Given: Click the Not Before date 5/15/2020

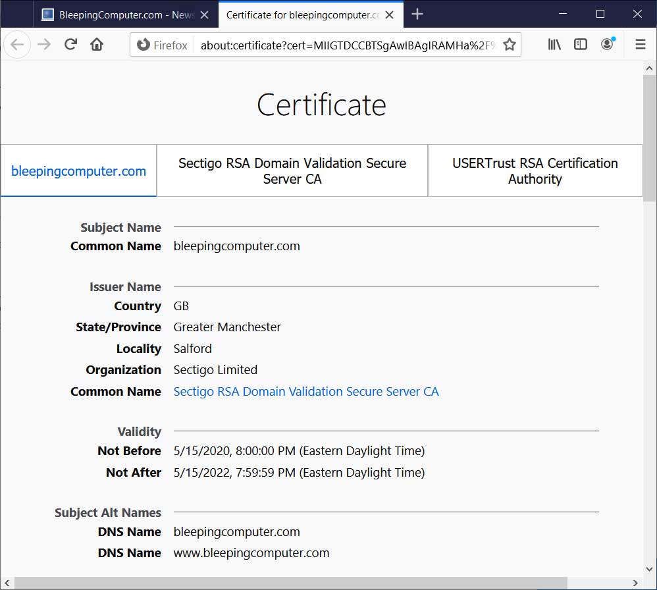Looking at the screenshot, I should pos(299,451).
